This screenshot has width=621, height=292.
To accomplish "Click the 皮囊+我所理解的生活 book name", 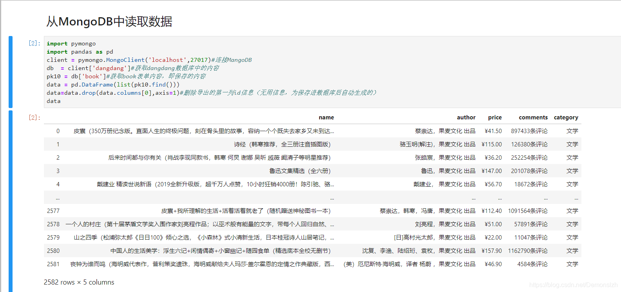I will 246,211.
